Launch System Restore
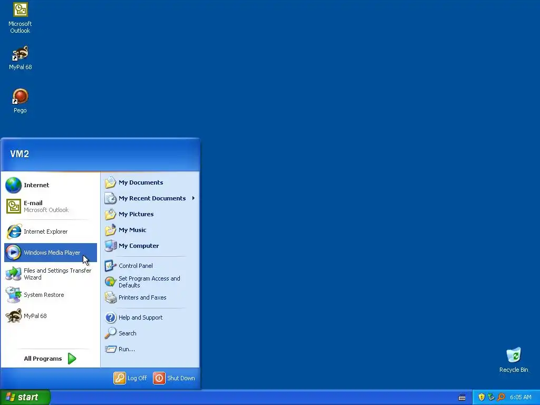This screenshot has width=540, height=405. click(50, 295)
